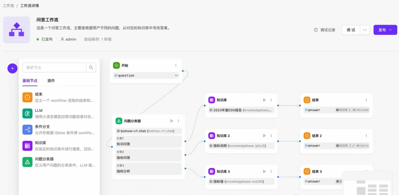Run the 问题分类器 node with play icon
399x195 pixels.
coord(172,121)
